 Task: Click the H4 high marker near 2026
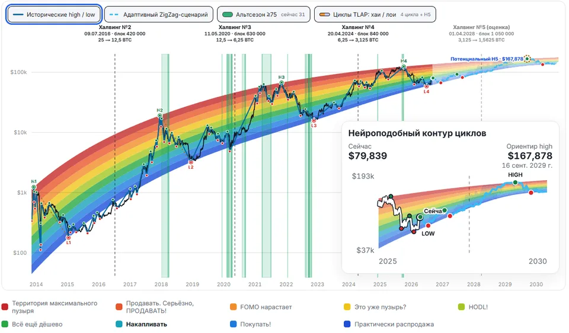click(404, 67)
